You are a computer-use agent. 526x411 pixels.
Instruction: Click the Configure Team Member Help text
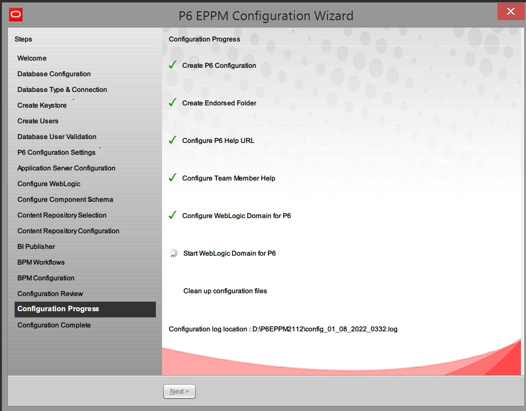coord(229,178)
